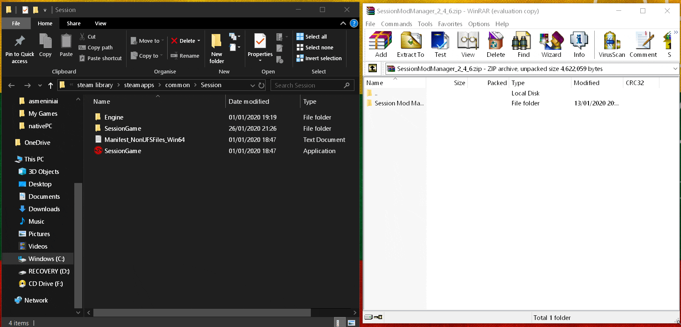Click the WinRAR Delete toolbar icon

(x=495, y=44)
